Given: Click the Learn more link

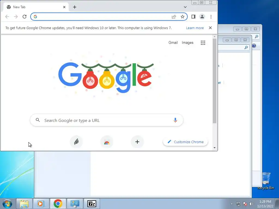Looking at the screenshot, I should pyautogui.click(x=195, y=28).
